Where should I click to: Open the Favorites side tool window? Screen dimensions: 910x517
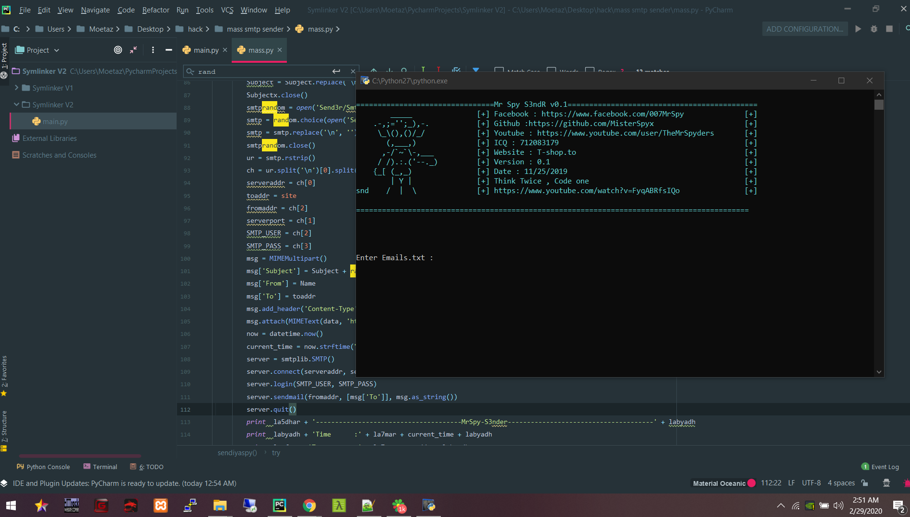[x=4, y=376]
